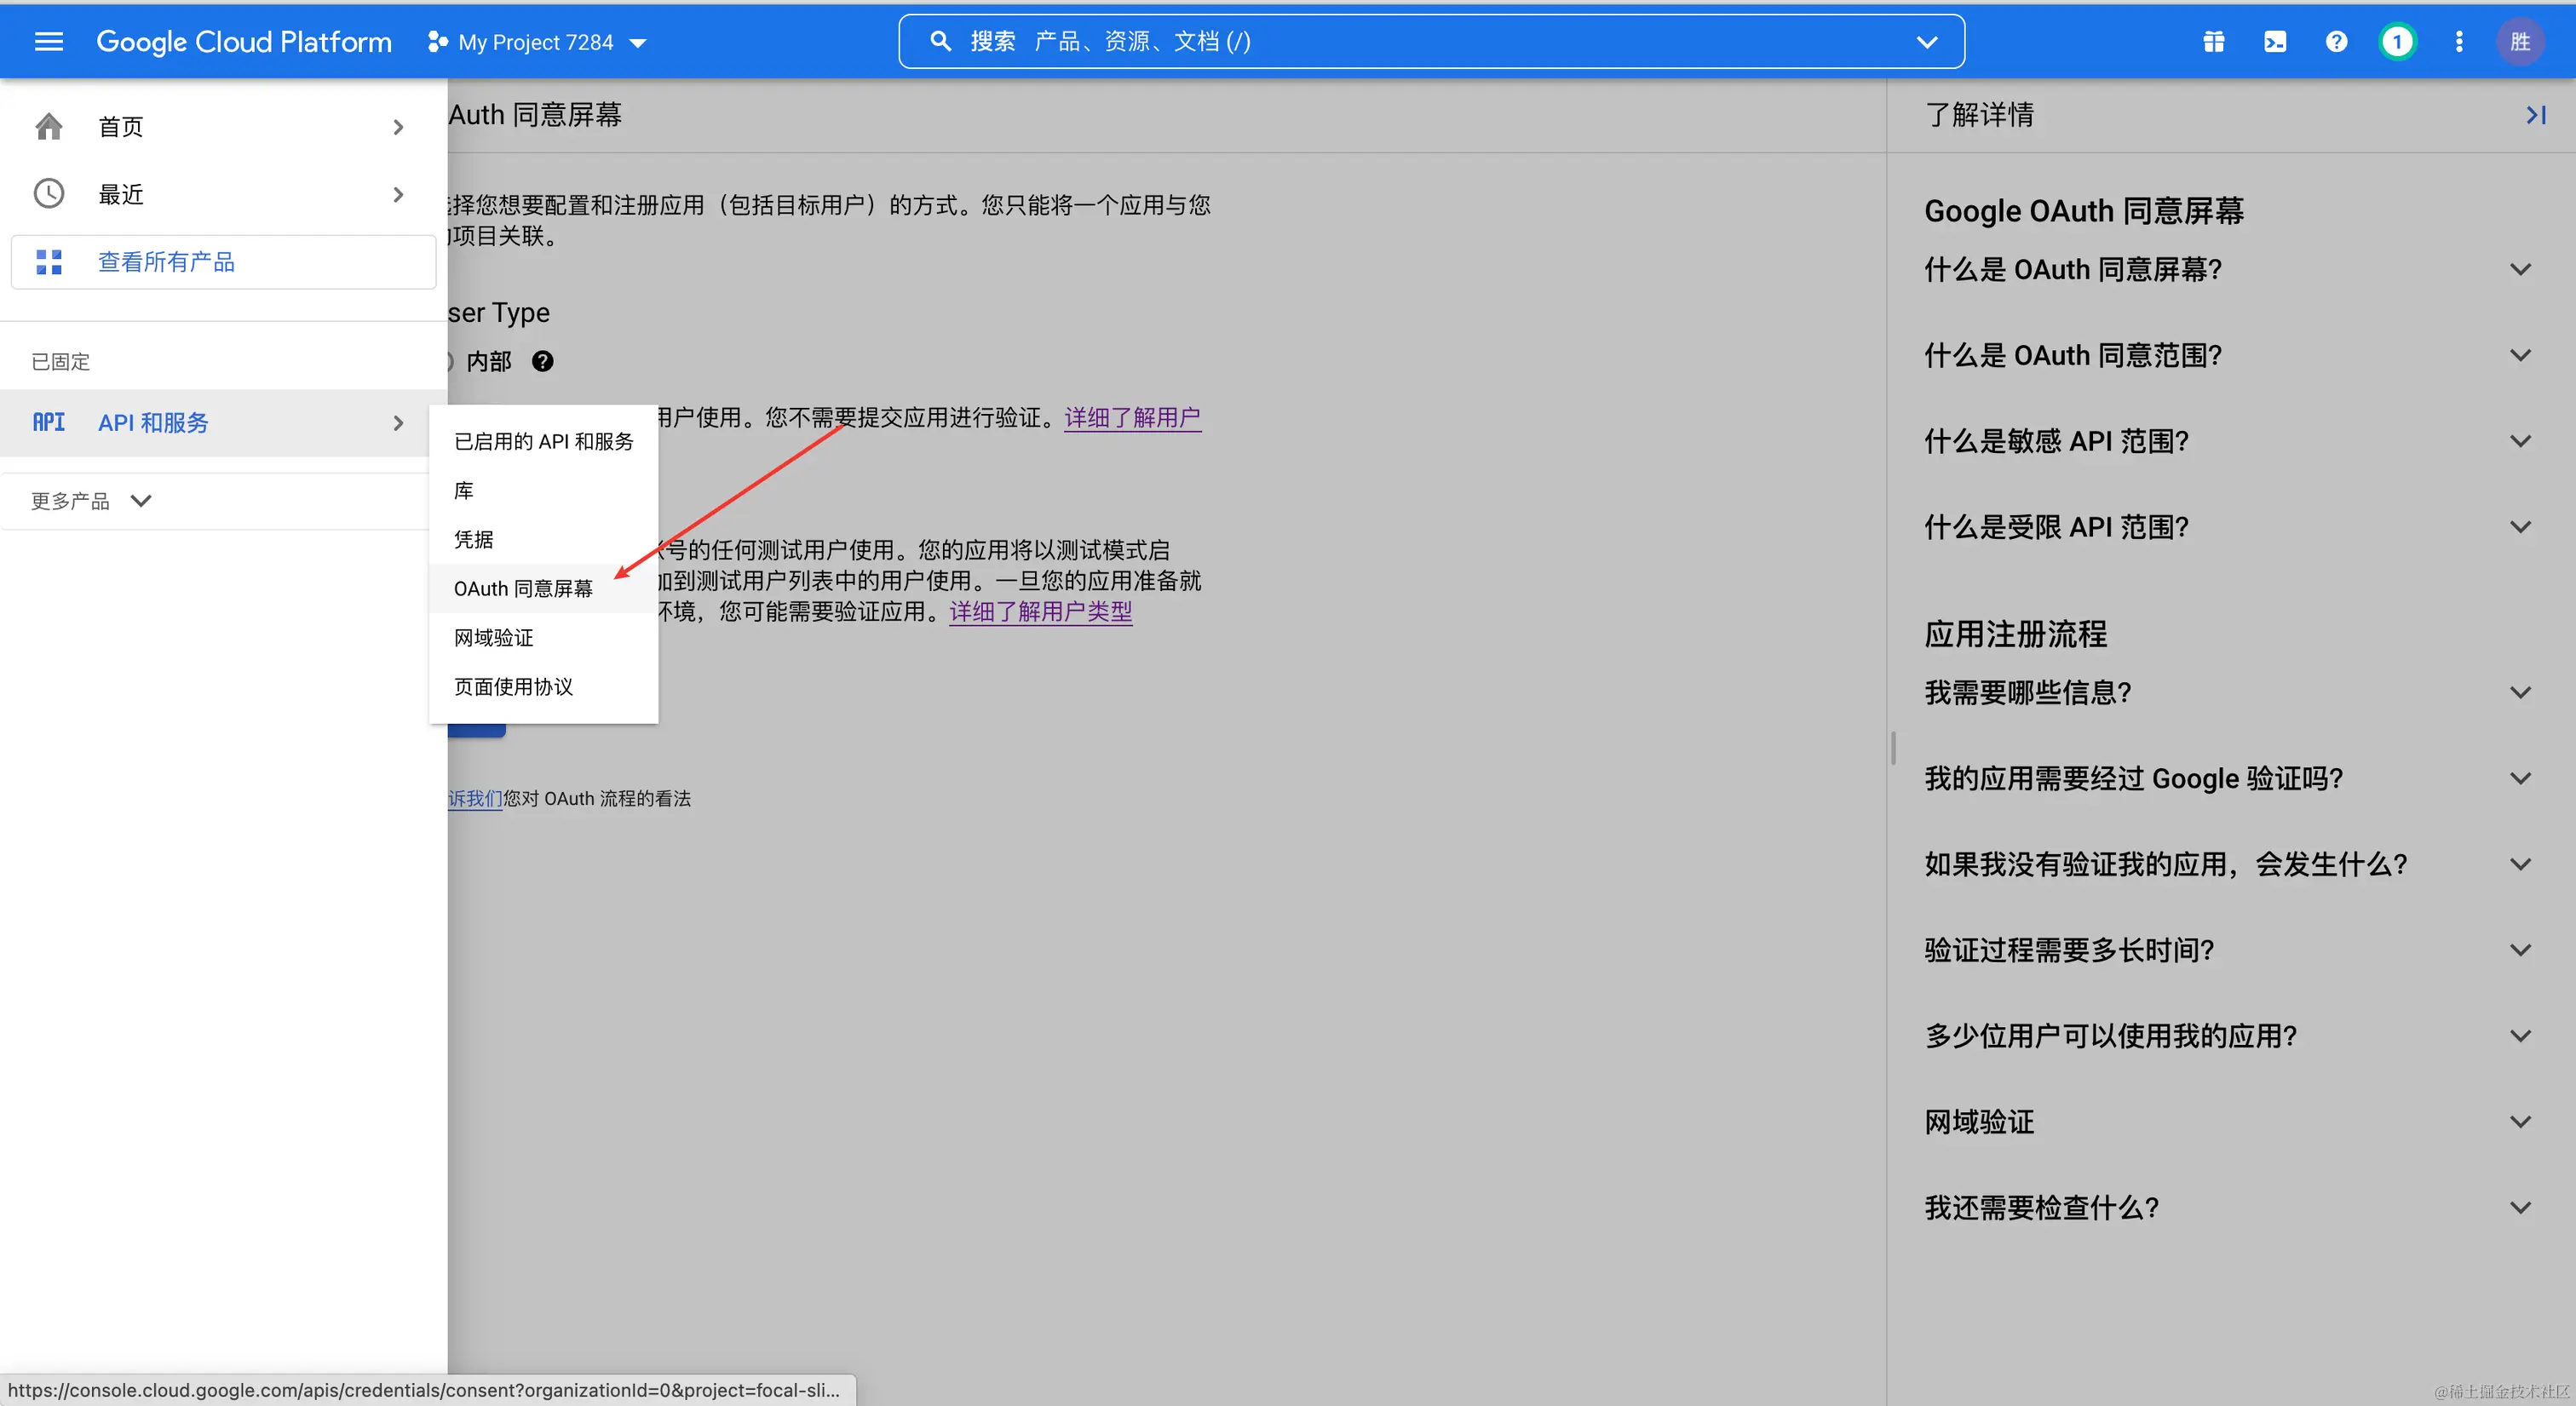This screenshot has height=1406, width=2576.
Task: Click the 诉我们 feedback link
Action: click(475, 798)
